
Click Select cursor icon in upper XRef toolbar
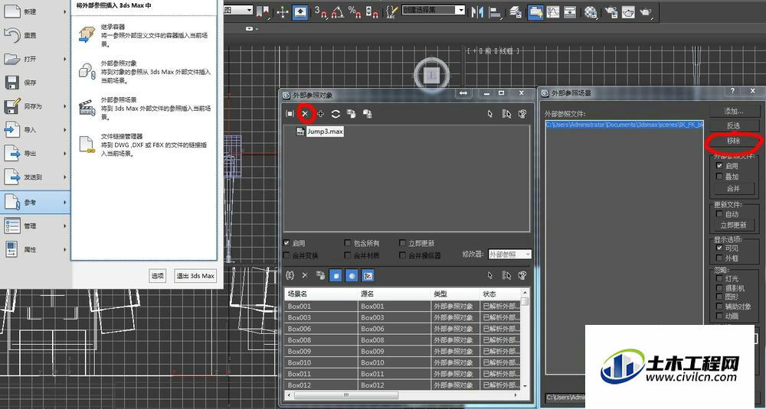490,114
